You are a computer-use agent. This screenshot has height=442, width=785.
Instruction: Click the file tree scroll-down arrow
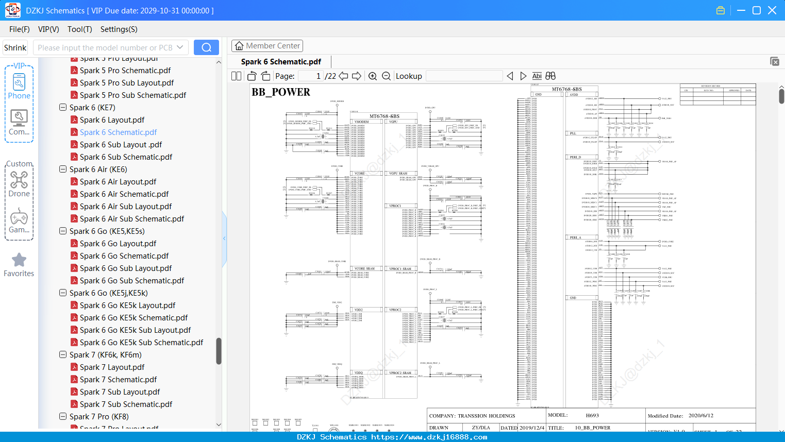(x=219, y=424)
